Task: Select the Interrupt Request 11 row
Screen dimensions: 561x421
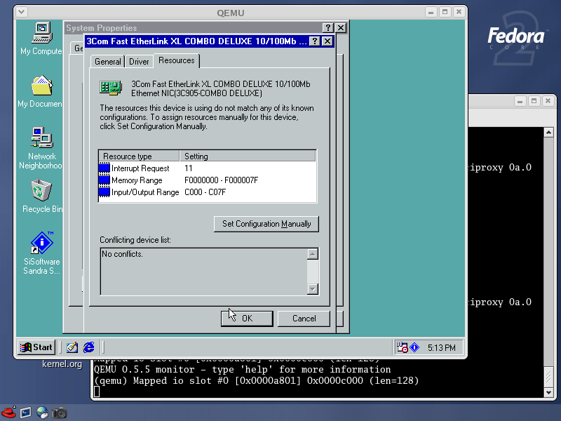Action: pyautogui.click(x=208, y=168)
